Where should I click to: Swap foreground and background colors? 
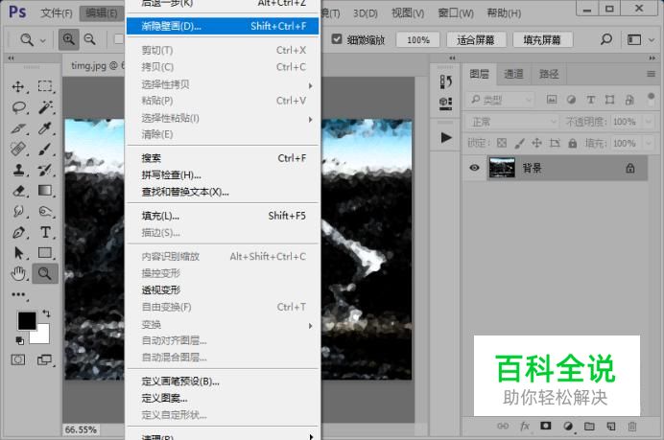(46, 313)
